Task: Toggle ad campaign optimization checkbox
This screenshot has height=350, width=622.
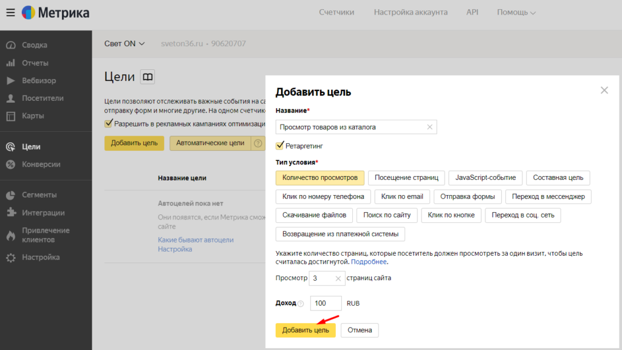Action: click(x=109, y=123)
